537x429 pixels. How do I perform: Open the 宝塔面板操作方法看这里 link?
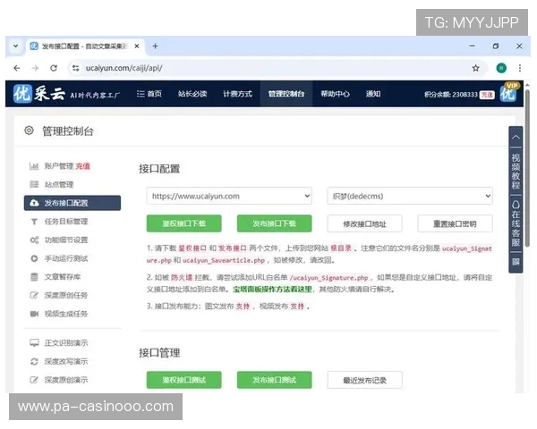click(273, 290)
